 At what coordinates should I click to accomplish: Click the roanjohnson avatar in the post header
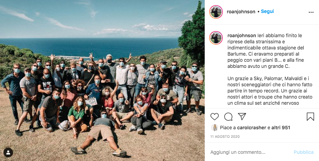[216, 12]
